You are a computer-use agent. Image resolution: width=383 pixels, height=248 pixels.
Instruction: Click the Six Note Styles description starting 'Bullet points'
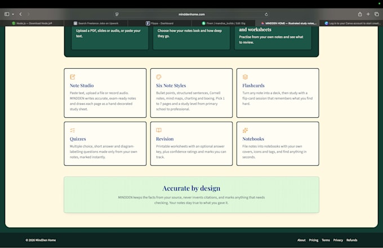pos(190,101)
